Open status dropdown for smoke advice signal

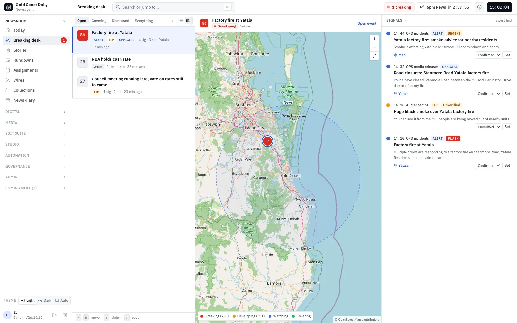pos(488,55)
